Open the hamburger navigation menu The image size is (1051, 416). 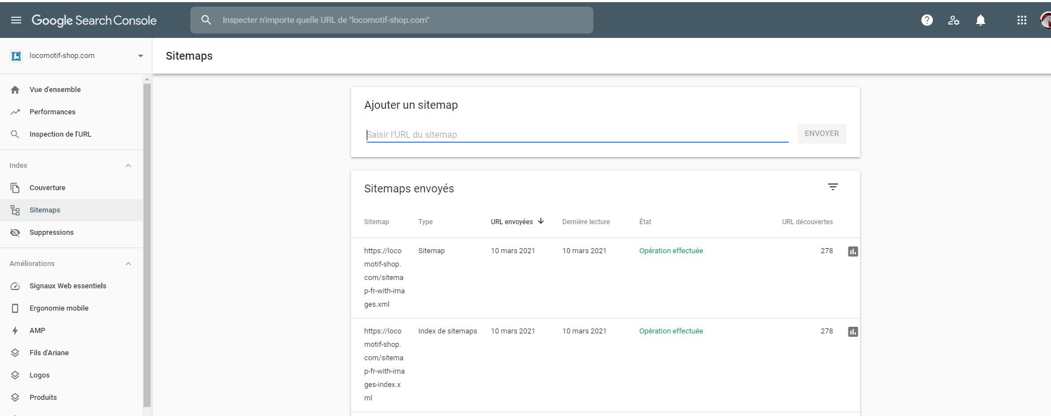(16, 20)
